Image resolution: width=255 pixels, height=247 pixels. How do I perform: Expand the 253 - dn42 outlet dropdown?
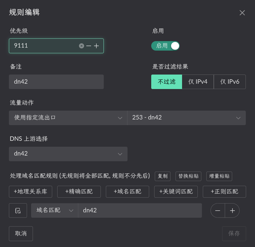click(x=187, y=118)
